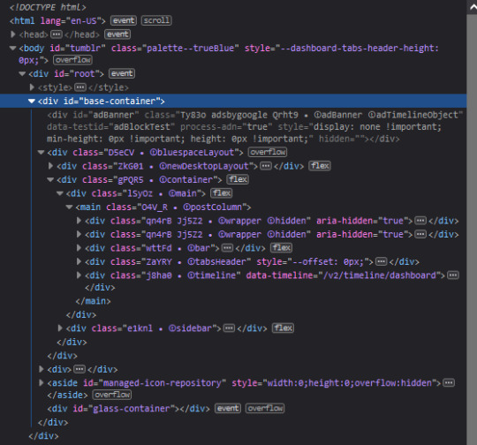This screenshot has height=445, width=477.
Task: Expand the ZaYRY tabsHeader div
Action: click(x=79, y=261)
